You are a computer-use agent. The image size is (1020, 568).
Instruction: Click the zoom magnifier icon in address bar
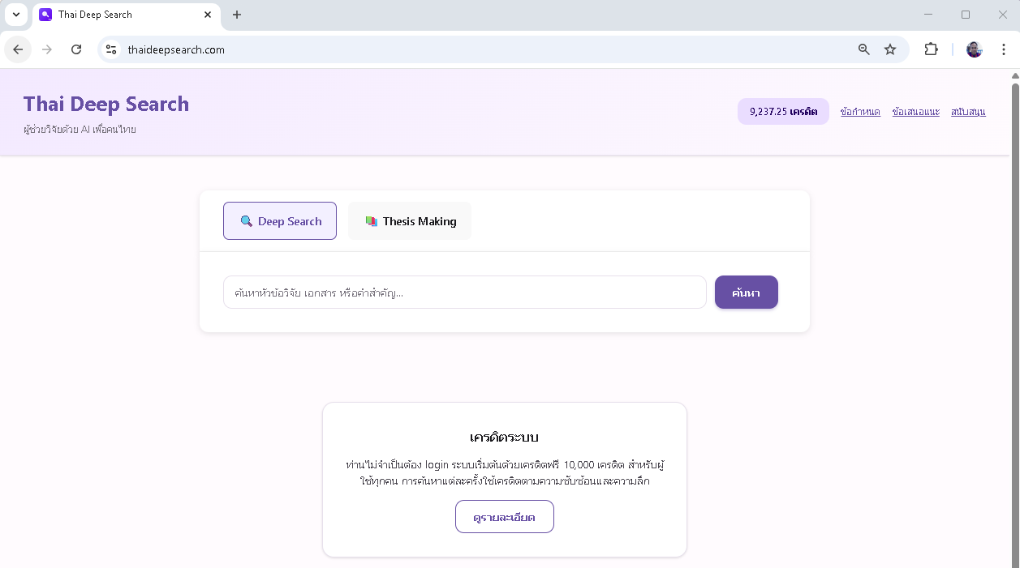tap(864, 49)
